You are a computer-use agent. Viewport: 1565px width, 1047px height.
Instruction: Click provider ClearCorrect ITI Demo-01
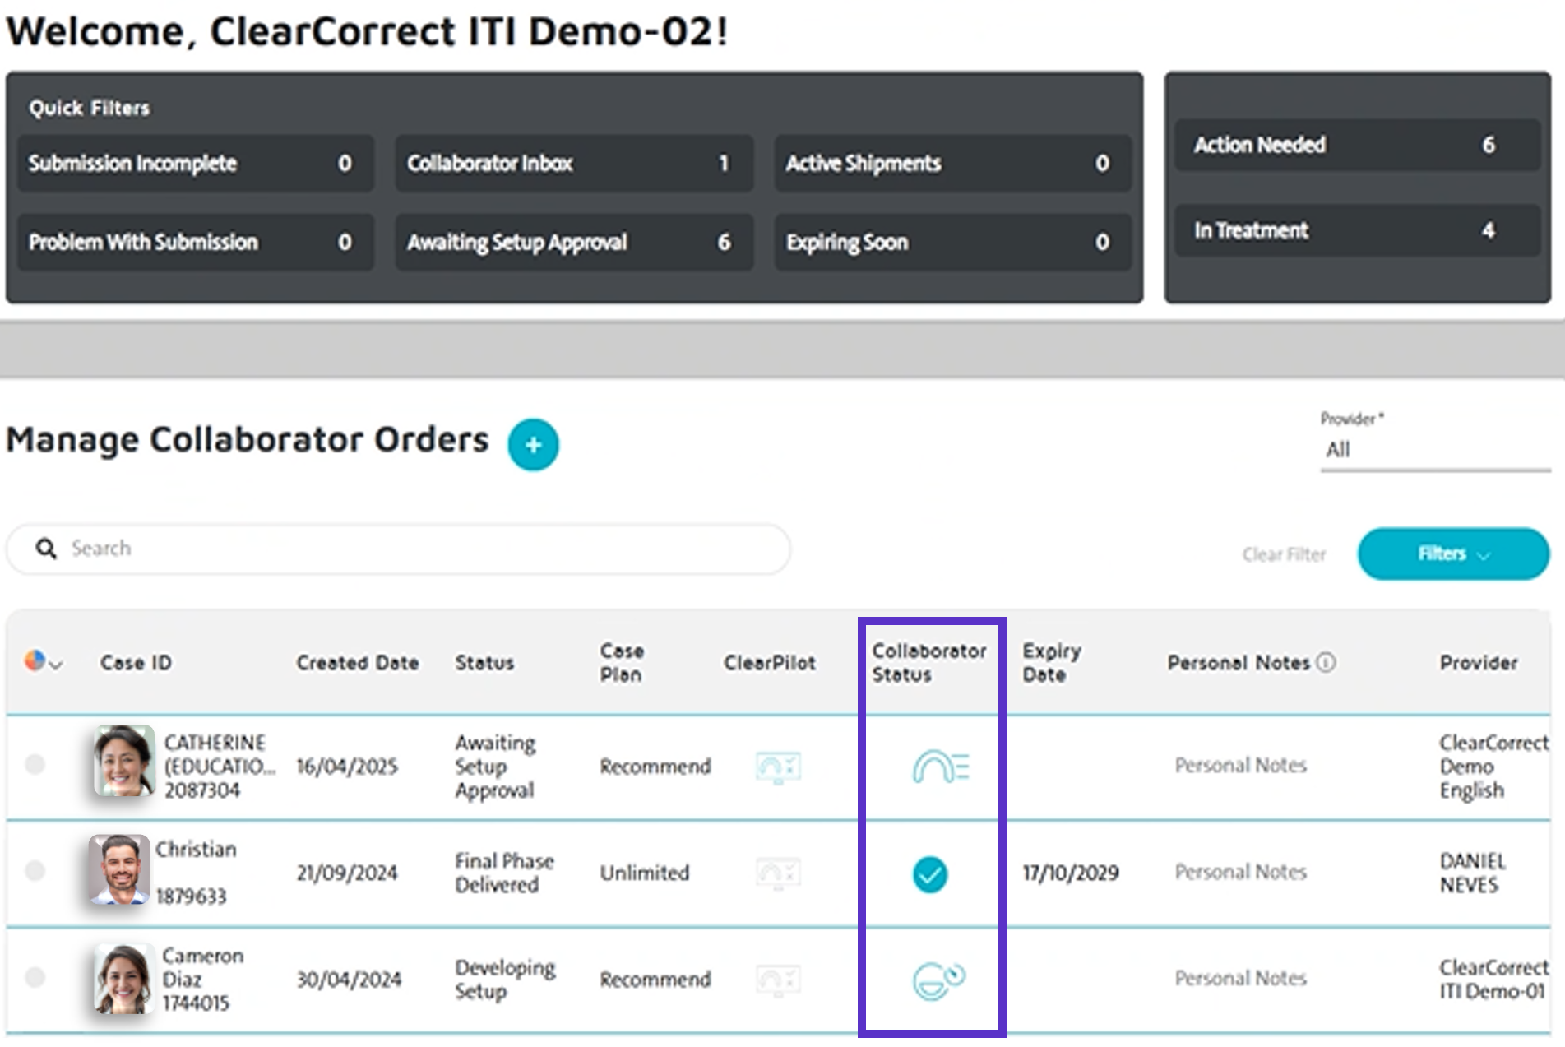point(1493,979)
